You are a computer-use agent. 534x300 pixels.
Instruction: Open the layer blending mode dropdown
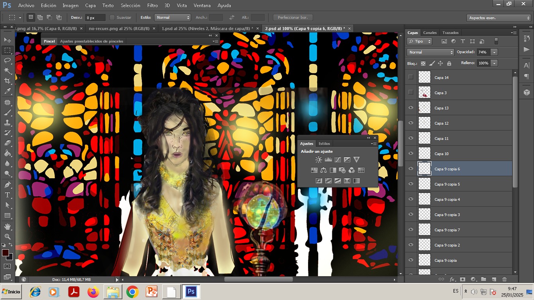pyautogui.click(x=430, y=52)
